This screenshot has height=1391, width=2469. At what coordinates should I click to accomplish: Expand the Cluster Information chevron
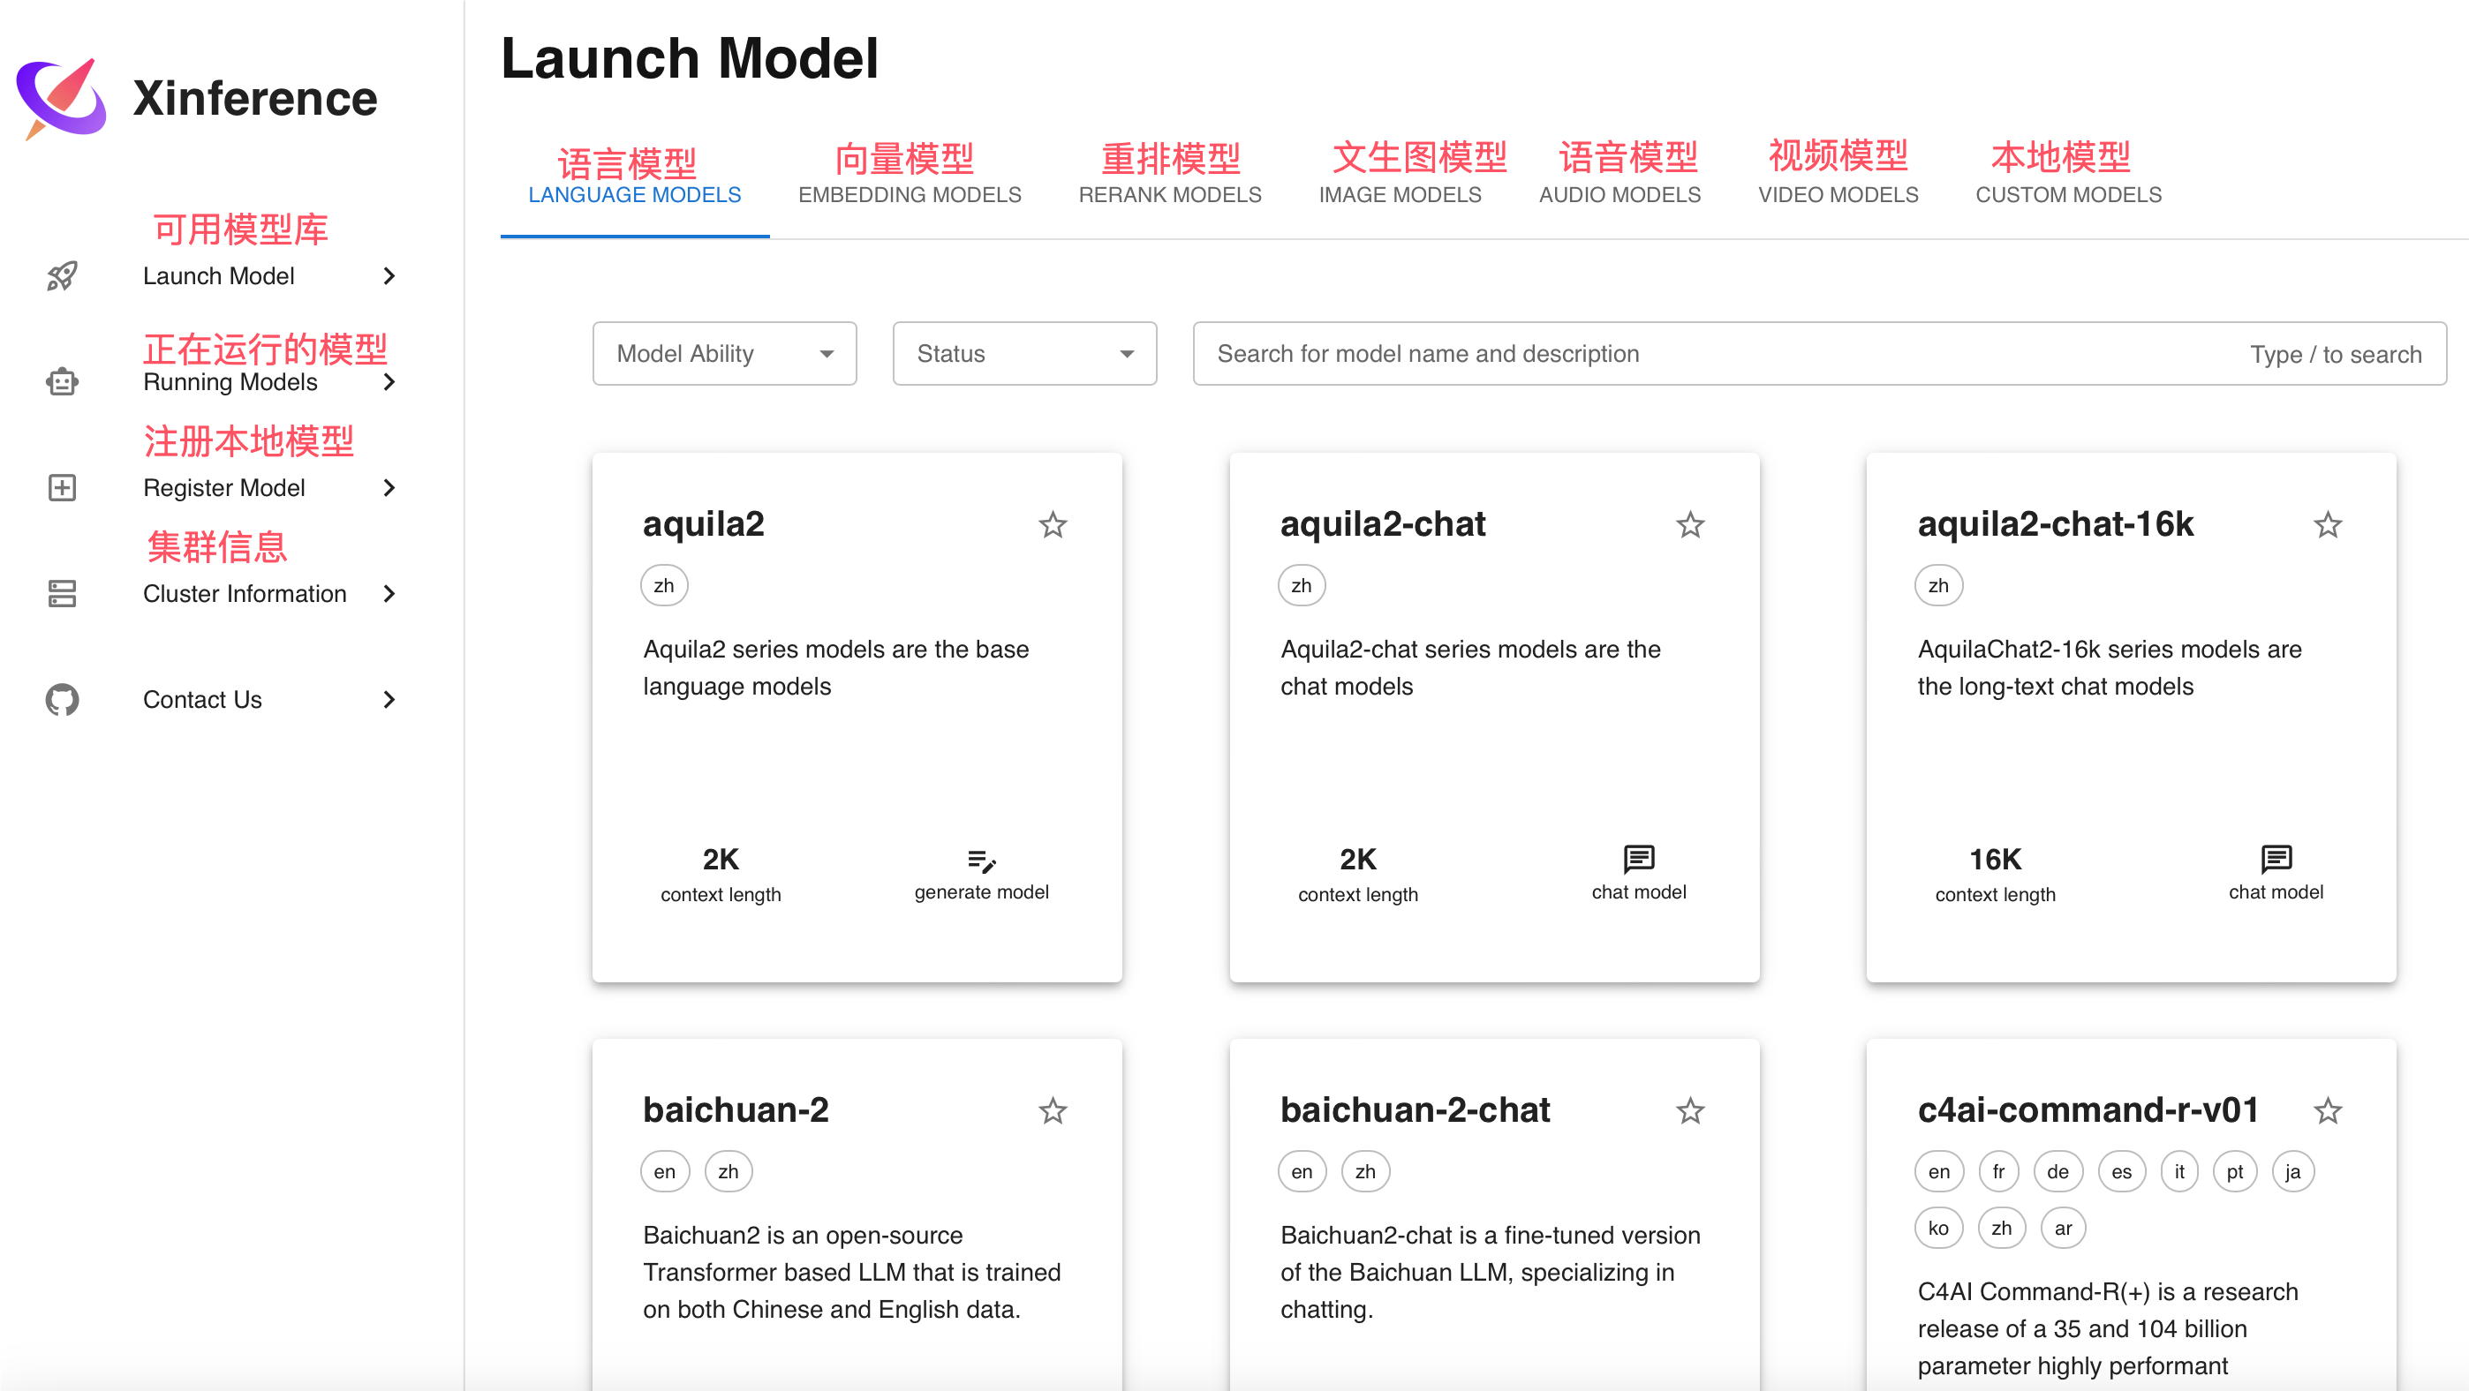coord(389,593)
